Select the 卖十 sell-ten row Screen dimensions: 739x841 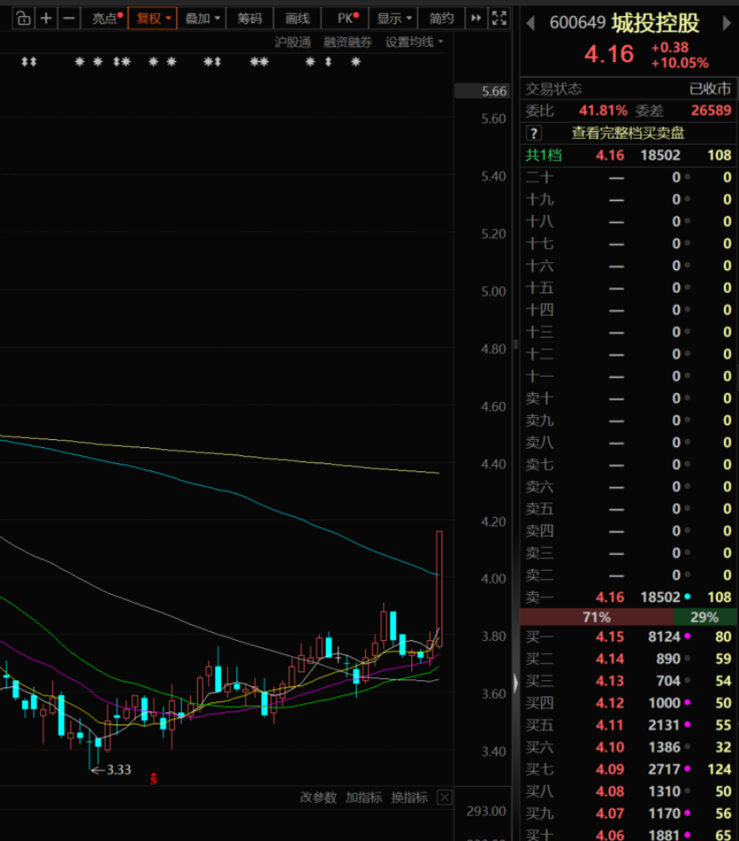(x=628, y=398)
